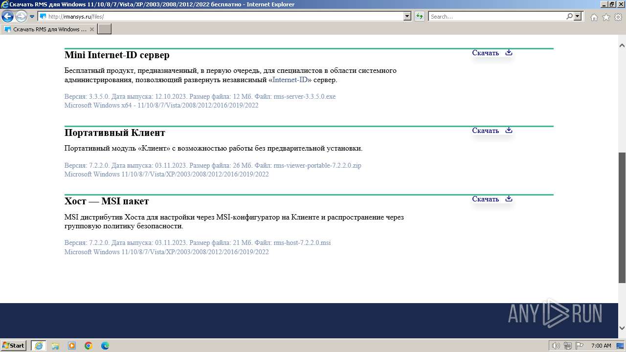Click the browser Back arrow button
Image resolution: width=626 pixels, height=352 pixels.
coord(7,17)
